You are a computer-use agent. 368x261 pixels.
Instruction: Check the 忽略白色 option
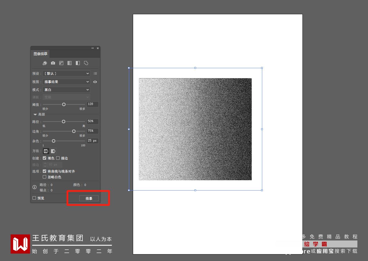[x=44, y=177]
